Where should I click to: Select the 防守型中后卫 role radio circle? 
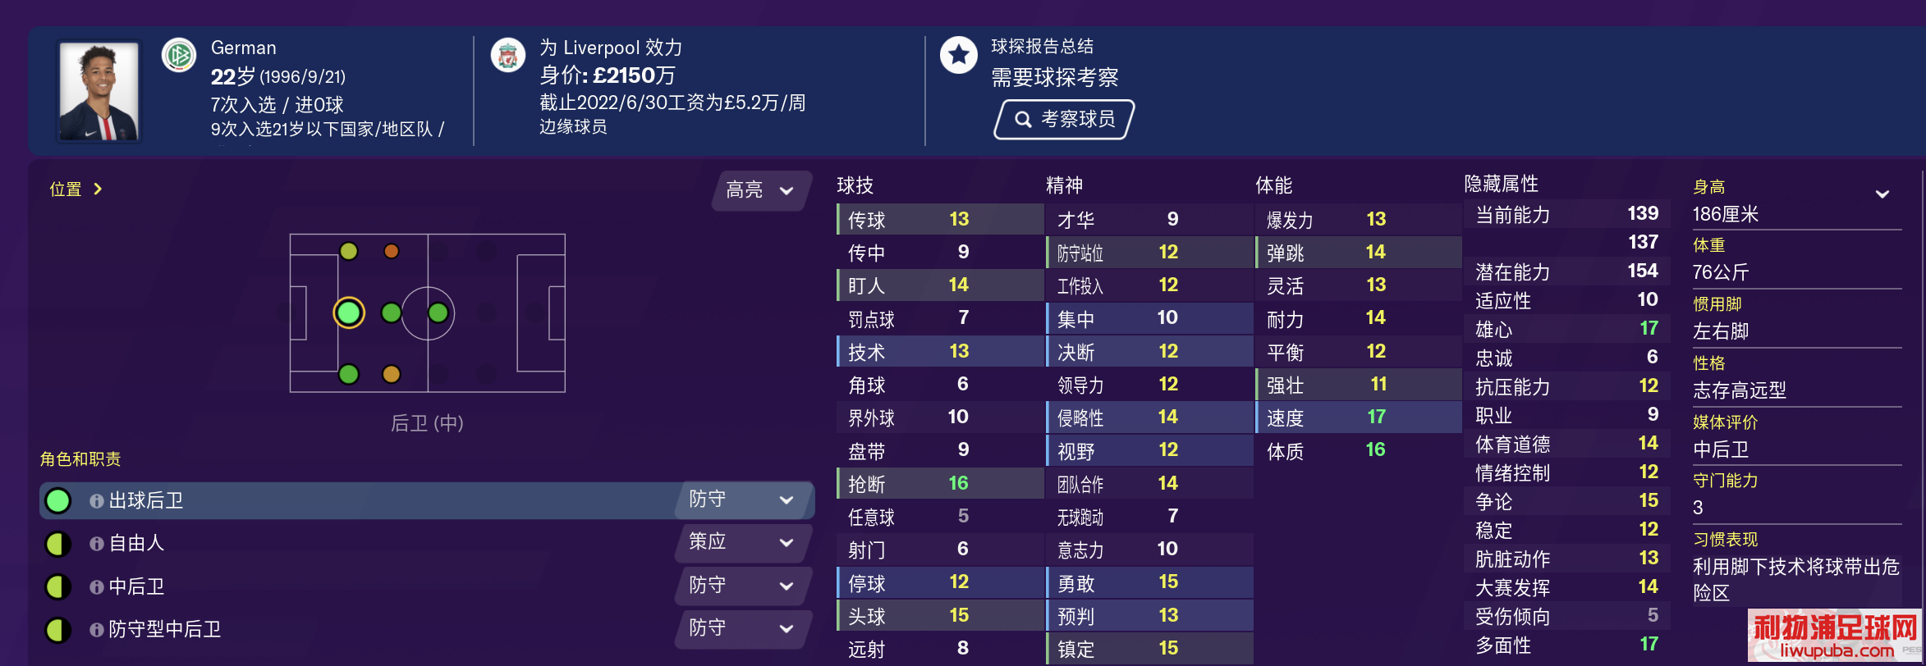[x=58, y=629]
